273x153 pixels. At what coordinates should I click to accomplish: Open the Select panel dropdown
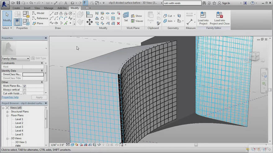pyautogui.click(x=7, y=28)
